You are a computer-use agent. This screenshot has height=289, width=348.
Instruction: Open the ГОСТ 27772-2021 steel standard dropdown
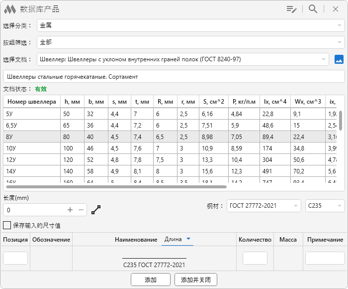click(x=296, y=205)
